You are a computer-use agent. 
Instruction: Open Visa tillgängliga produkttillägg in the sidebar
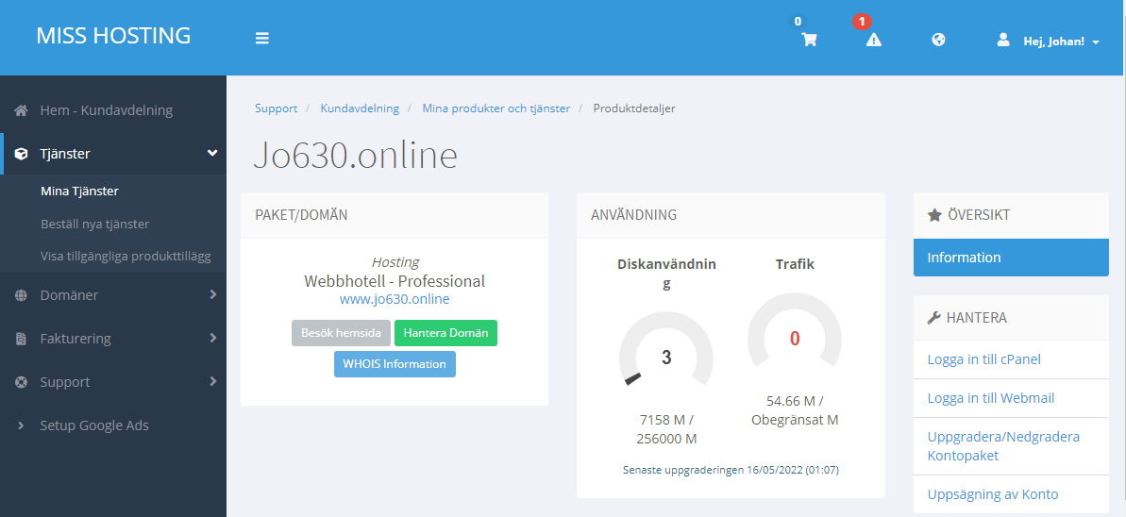coord(126,257)
